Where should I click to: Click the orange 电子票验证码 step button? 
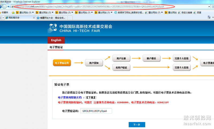point(62,63)
